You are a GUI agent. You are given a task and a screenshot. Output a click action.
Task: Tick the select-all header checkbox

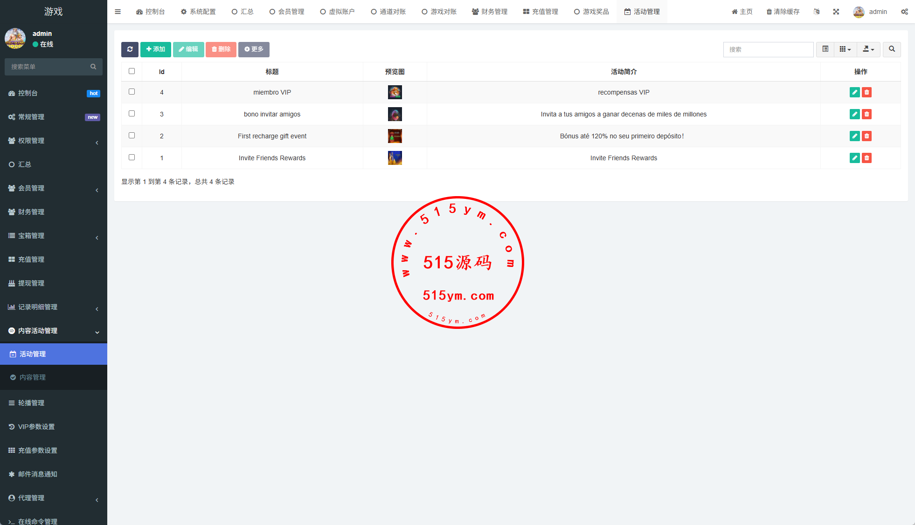(132, 71)
